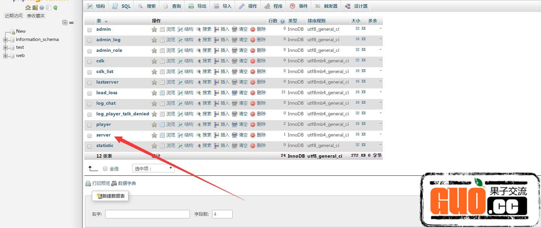
Task: Open the 'with selected' dropdown
Action: 153,168
